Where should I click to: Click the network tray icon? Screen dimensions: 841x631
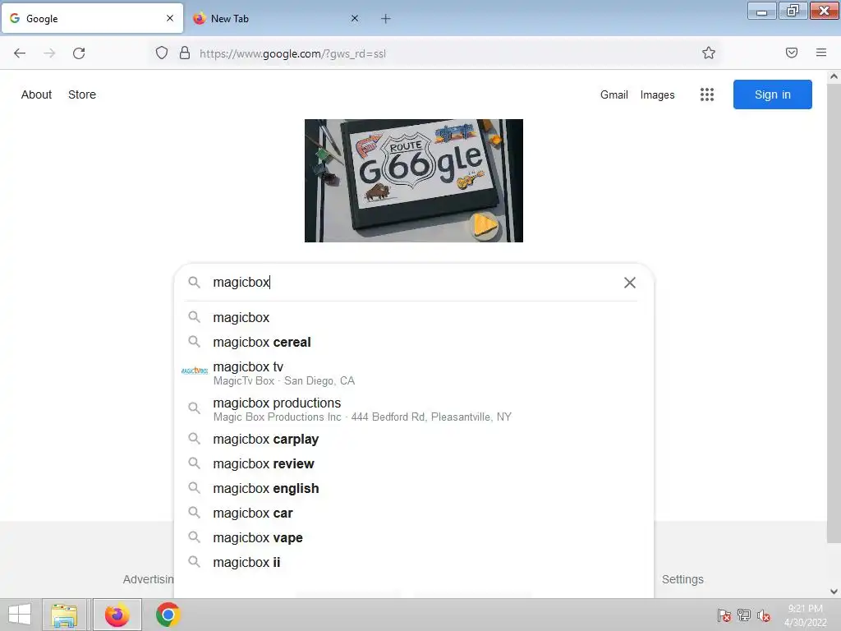point(744,615)
